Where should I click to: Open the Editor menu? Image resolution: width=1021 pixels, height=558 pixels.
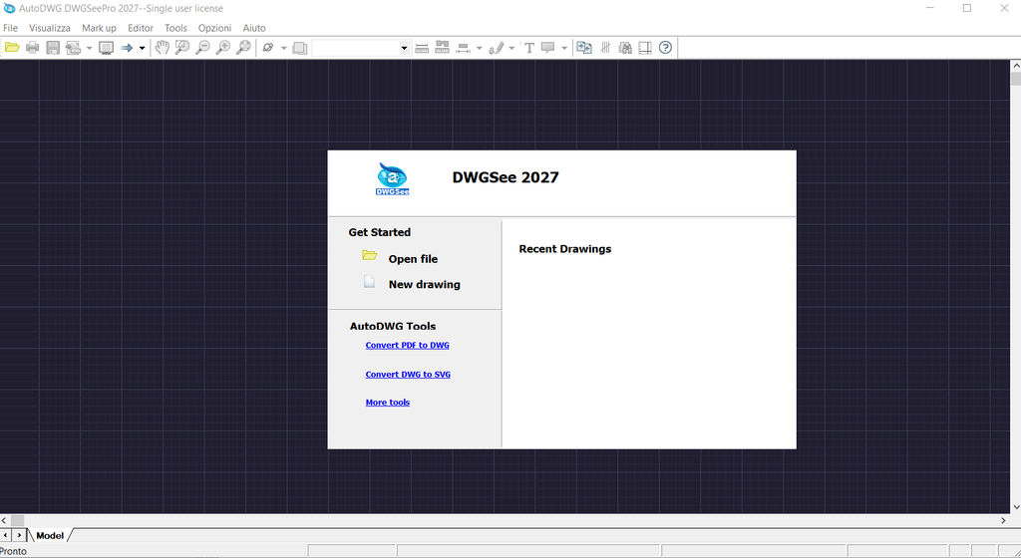tap(141, 28)
